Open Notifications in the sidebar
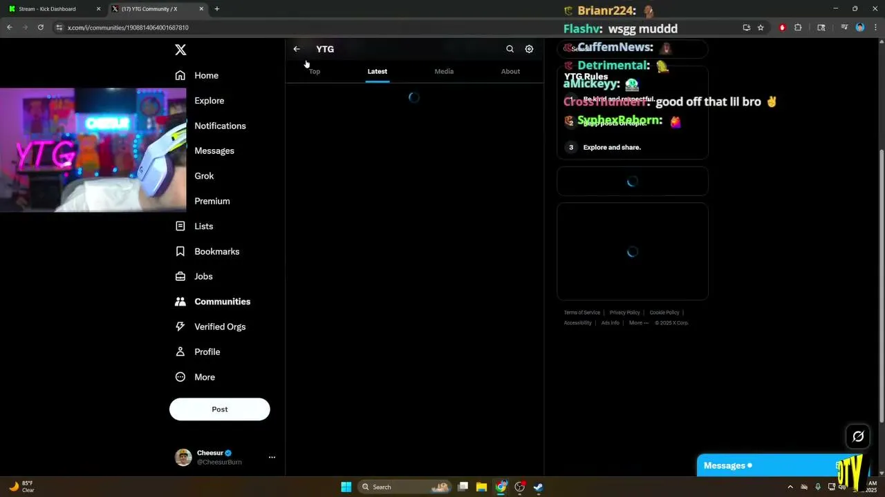The height and width of the screenshot is (497, 885). point(220,126)
